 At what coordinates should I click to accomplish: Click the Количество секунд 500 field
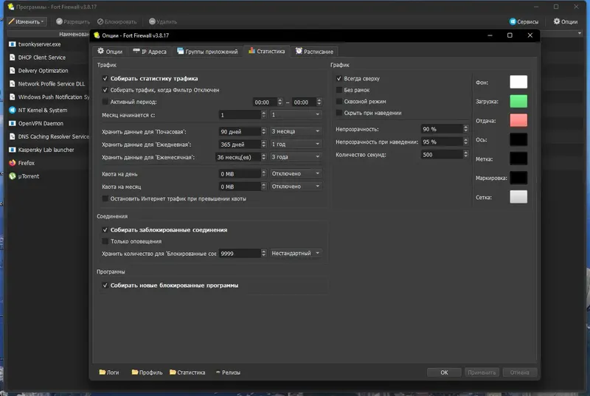(445, 155)
